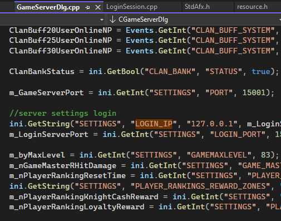
Task: Click ClanBuff20UserOnlineNP identifier
Action: (x=61, y=30)
